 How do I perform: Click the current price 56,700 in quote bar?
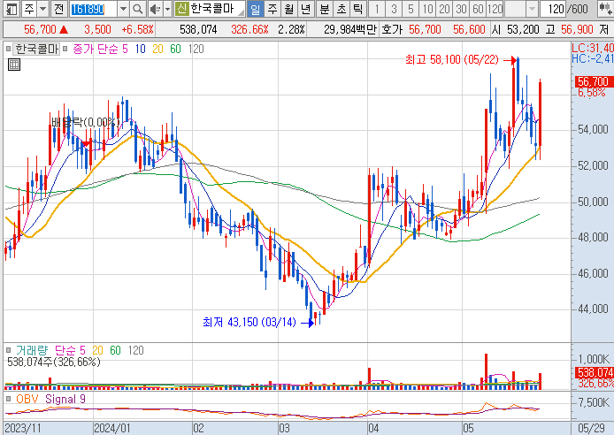coord(40,29)
